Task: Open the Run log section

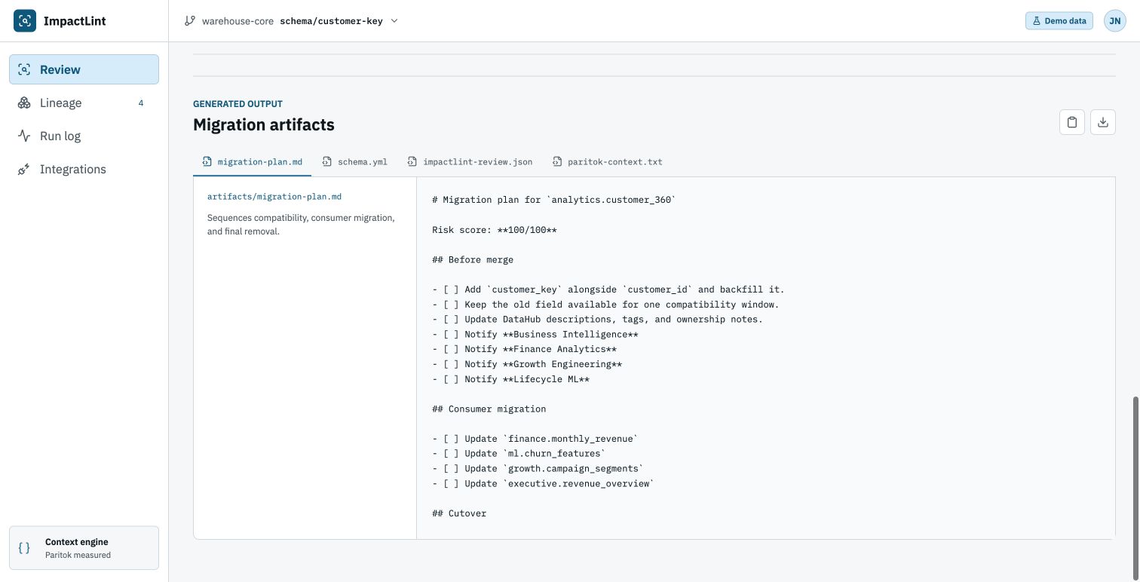Action: 84,136
